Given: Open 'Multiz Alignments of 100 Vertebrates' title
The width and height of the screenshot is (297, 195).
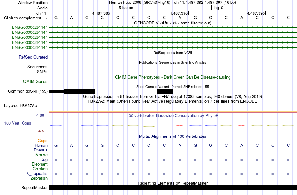Looking at the screenshot, I should pos(173,136).
